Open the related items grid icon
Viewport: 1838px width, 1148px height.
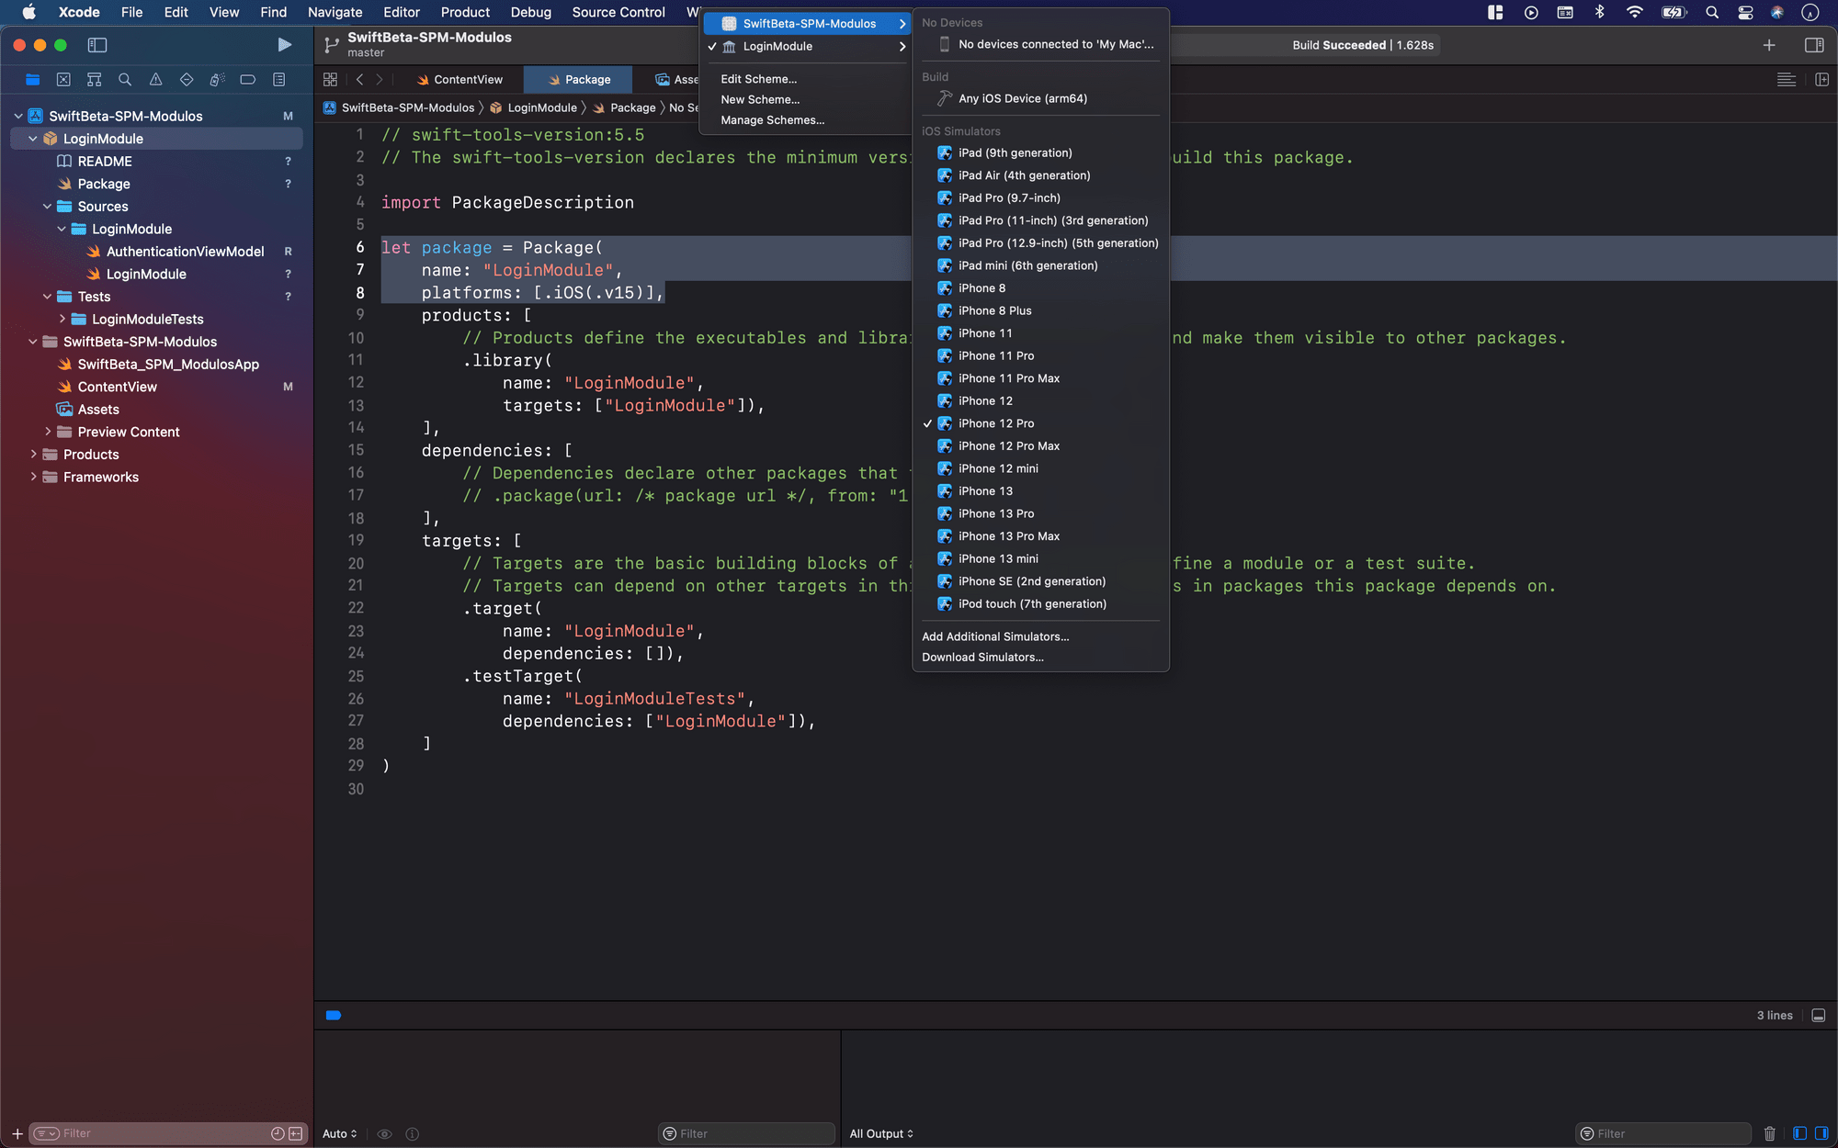331,80
